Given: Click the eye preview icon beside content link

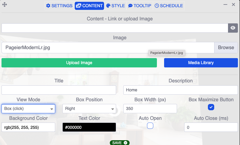Looking at the screenshot, I should (x=233, y=28).
